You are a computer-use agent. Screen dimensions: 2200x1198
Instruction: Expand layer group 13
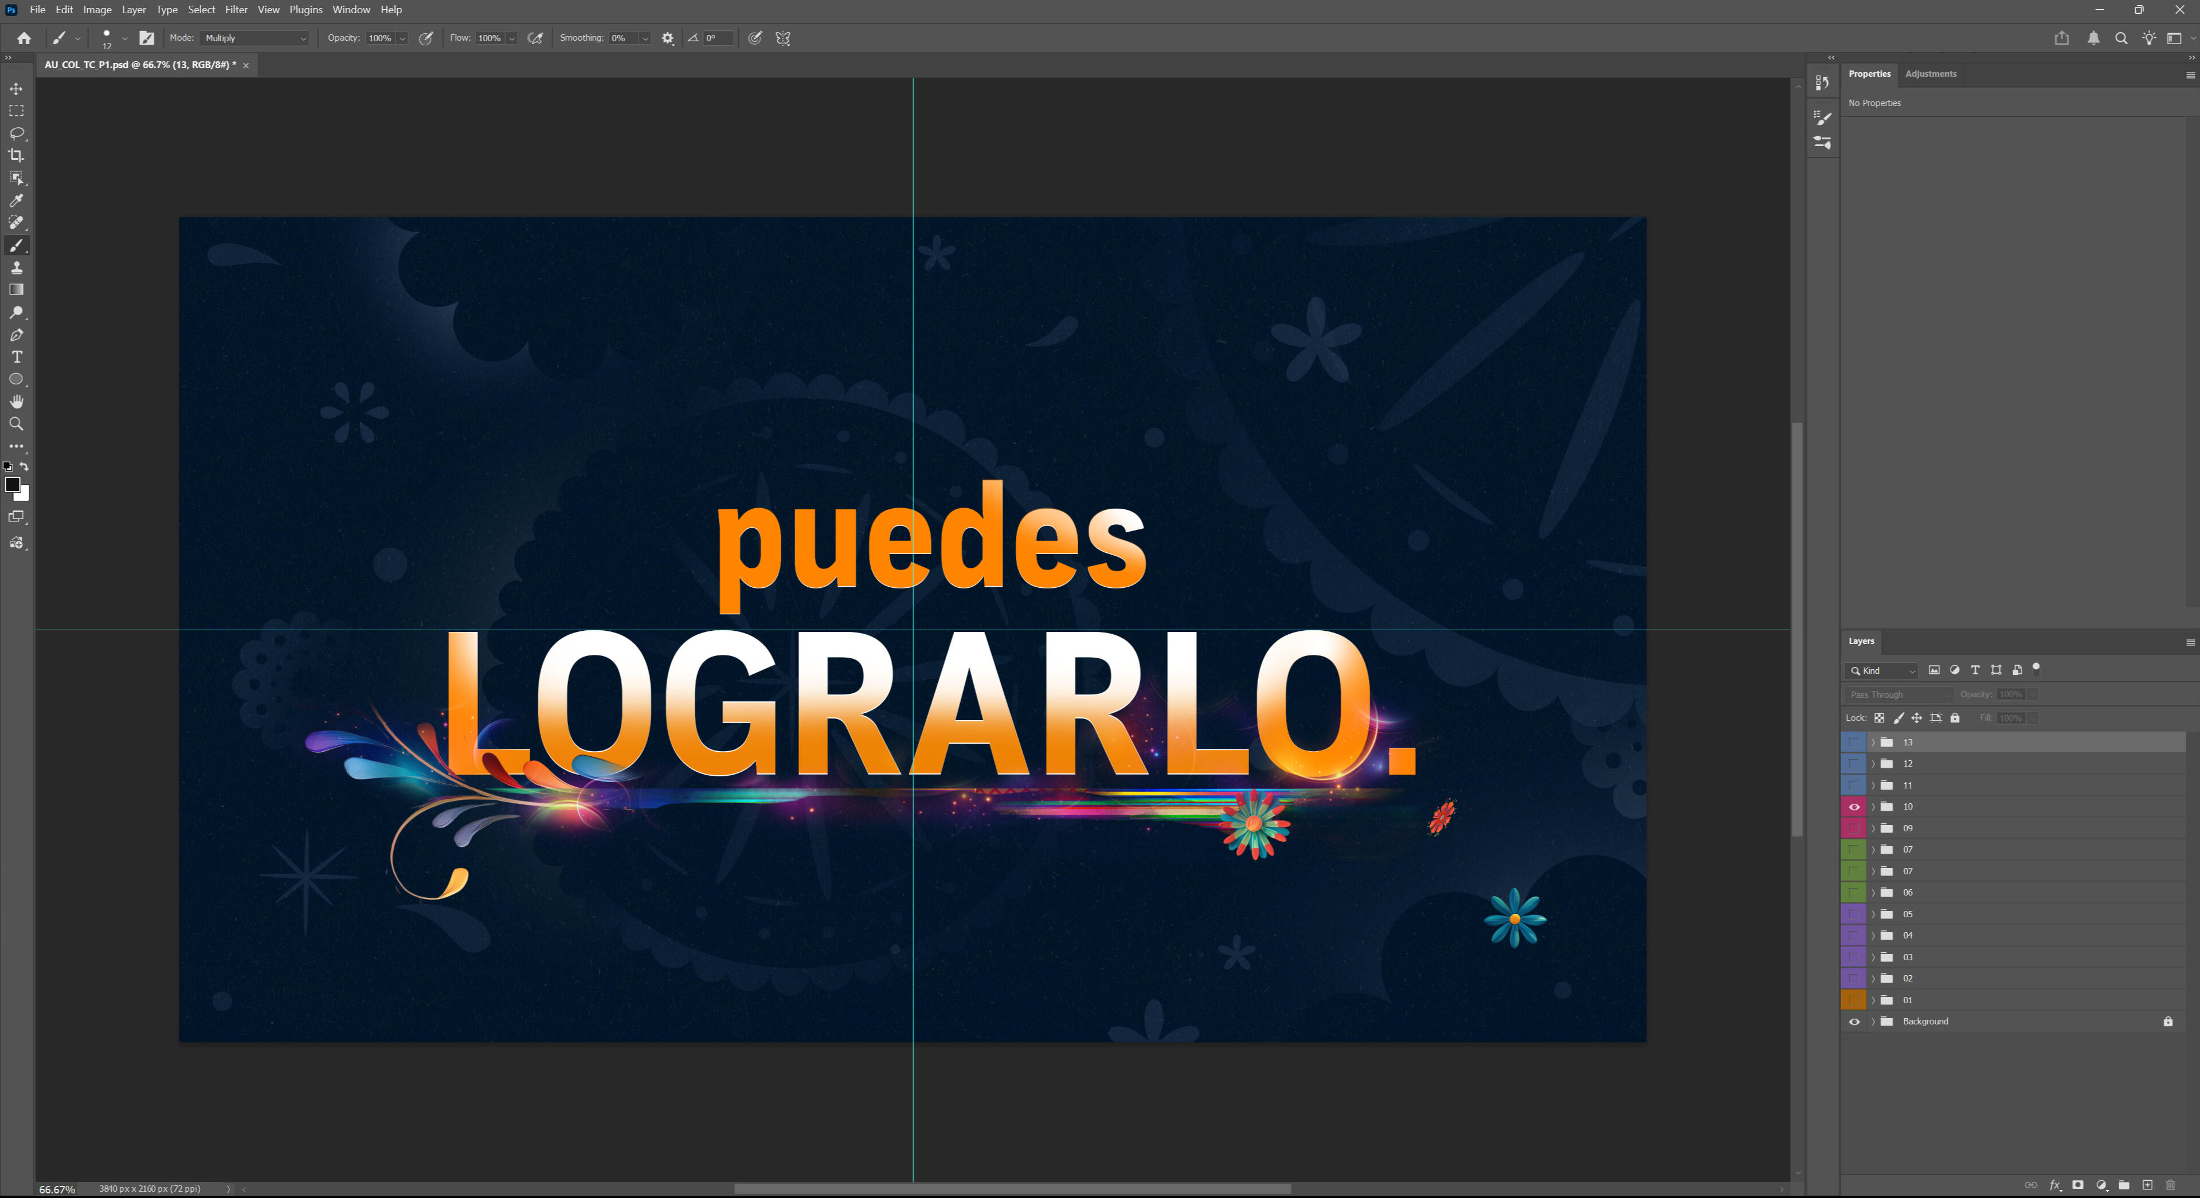[x=1874, y=742]
